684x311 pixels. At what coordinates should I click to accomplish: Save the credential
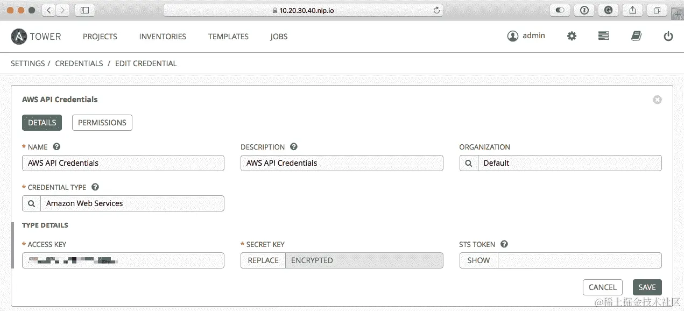(647, 287)
